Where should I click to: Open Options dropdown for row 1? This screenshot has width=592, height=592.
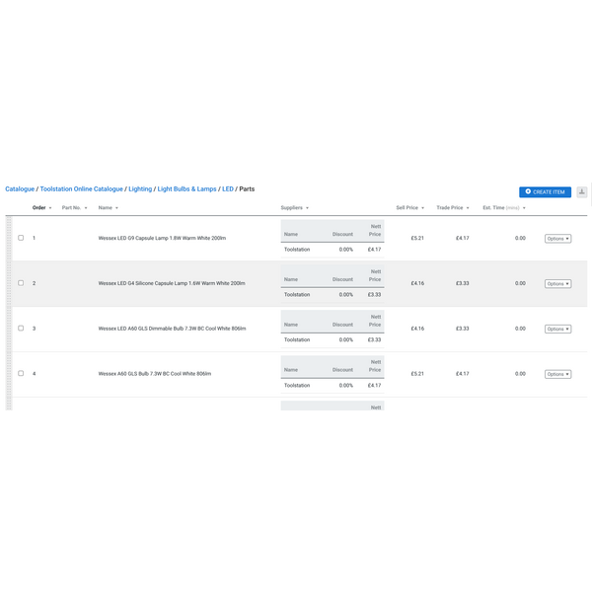[557, 238]
